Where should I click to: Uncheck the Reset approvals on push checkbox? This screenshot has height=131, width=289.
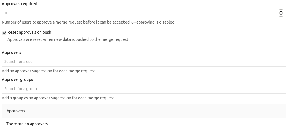pos(4,33)
